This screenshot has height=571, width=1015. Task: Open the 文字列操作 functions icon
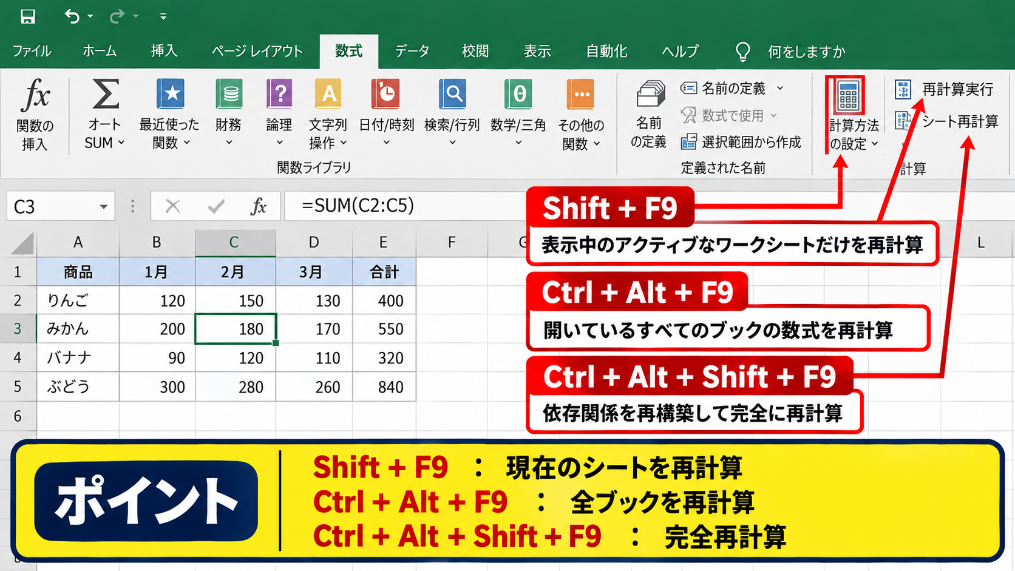(x=328, y=94)
